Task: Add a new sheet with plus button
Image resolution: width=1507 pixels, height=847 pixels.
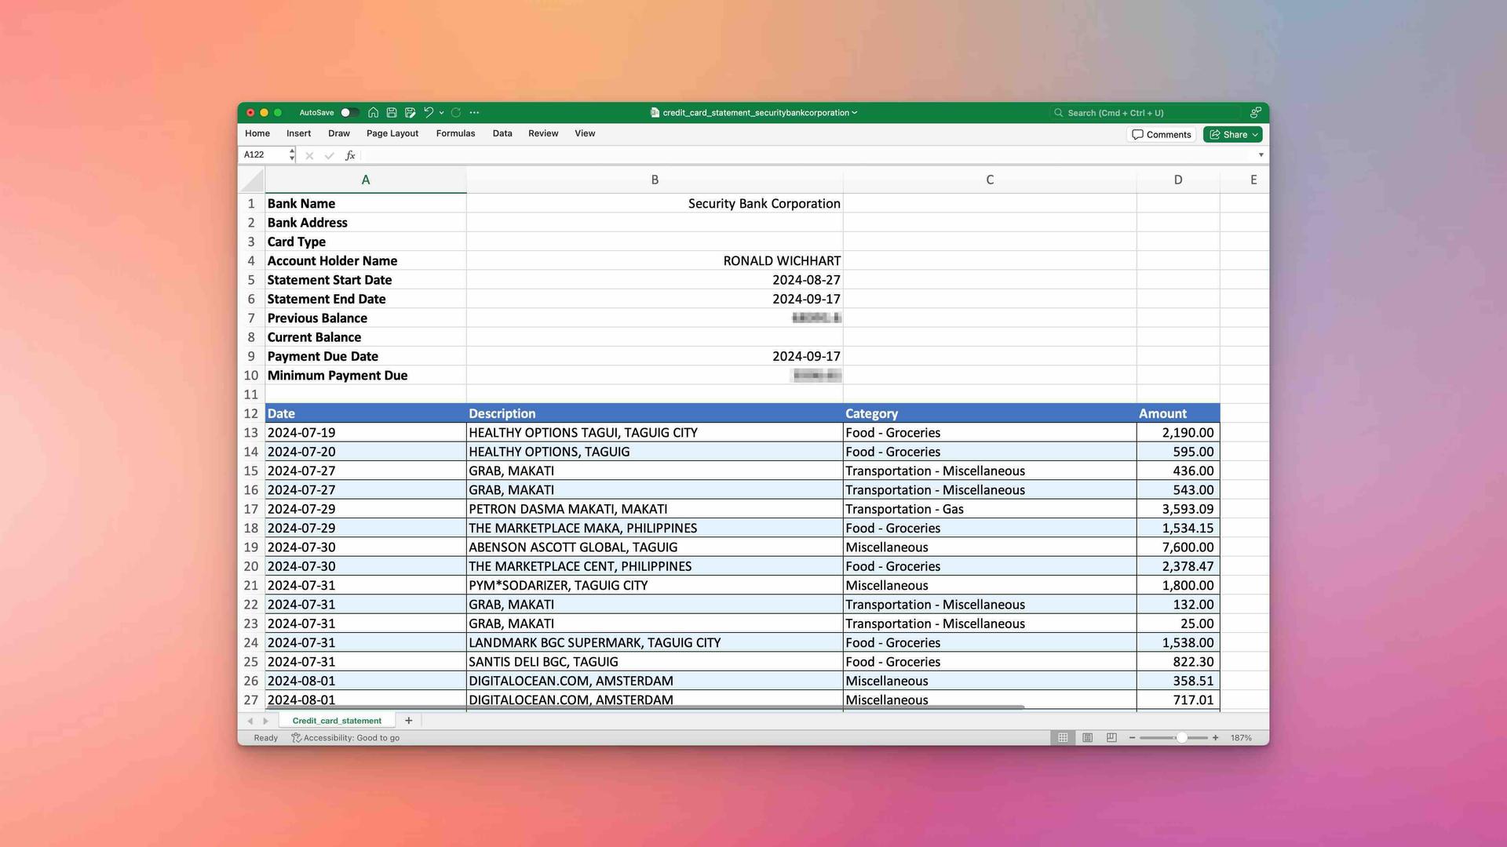Action: (408, 721)
